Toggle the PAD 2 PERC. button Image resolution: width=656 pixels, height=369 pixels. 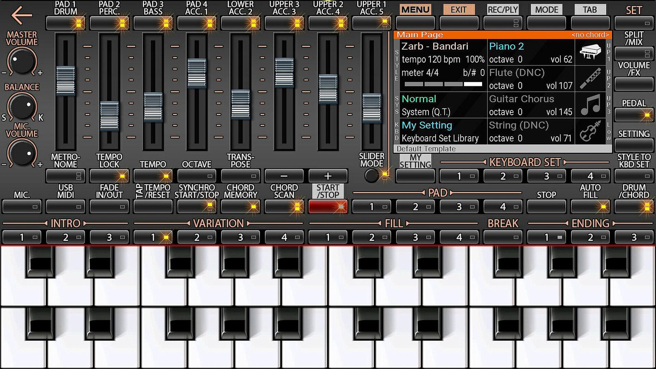109,23
